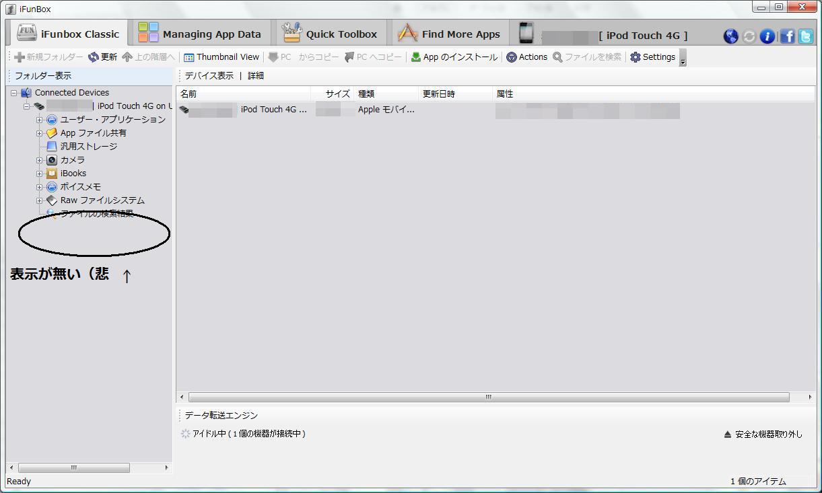Expand ユーザー・アプリケーション node
The width and height of the screenshot is (822, 493).
(39, 120)
